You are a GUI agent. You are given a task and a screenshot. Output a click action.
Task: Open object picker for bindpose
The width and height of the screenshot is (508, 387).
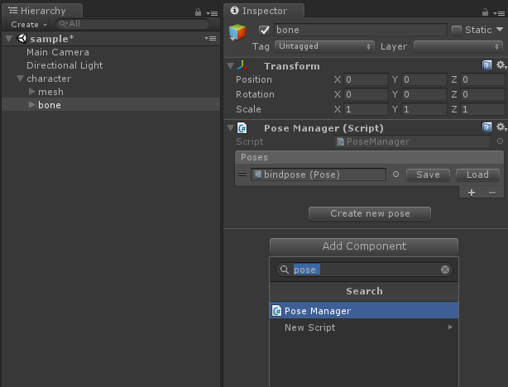(x=395, y=174)
